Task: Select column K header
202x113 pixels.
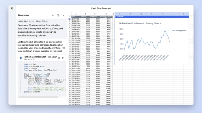Action: tap(184, 14)
